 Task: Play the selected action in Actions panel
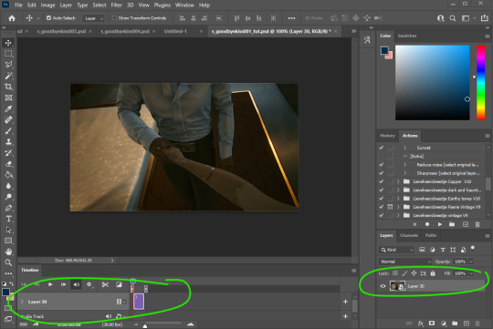tap(440, 224)
